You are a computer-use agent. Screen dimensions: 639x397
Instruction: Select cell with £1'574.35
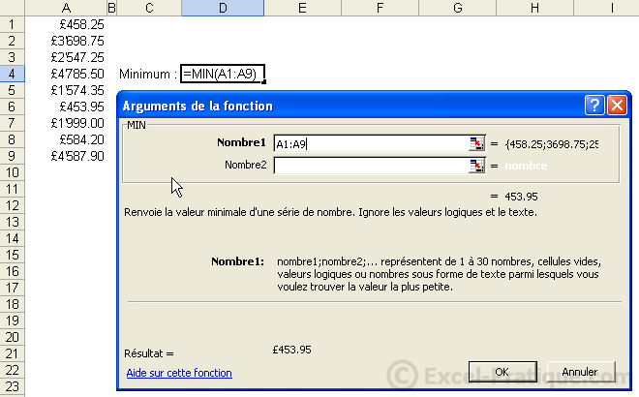(66, 90)
